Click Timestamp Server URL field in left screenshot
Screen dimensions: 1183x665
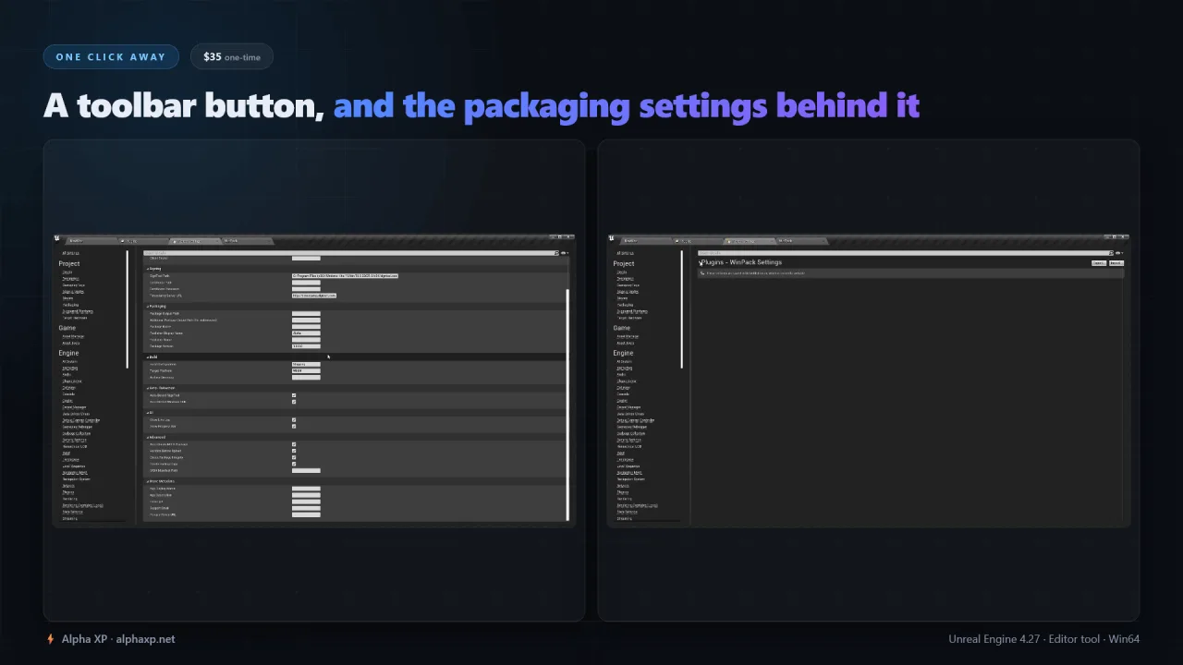[314, 296]
